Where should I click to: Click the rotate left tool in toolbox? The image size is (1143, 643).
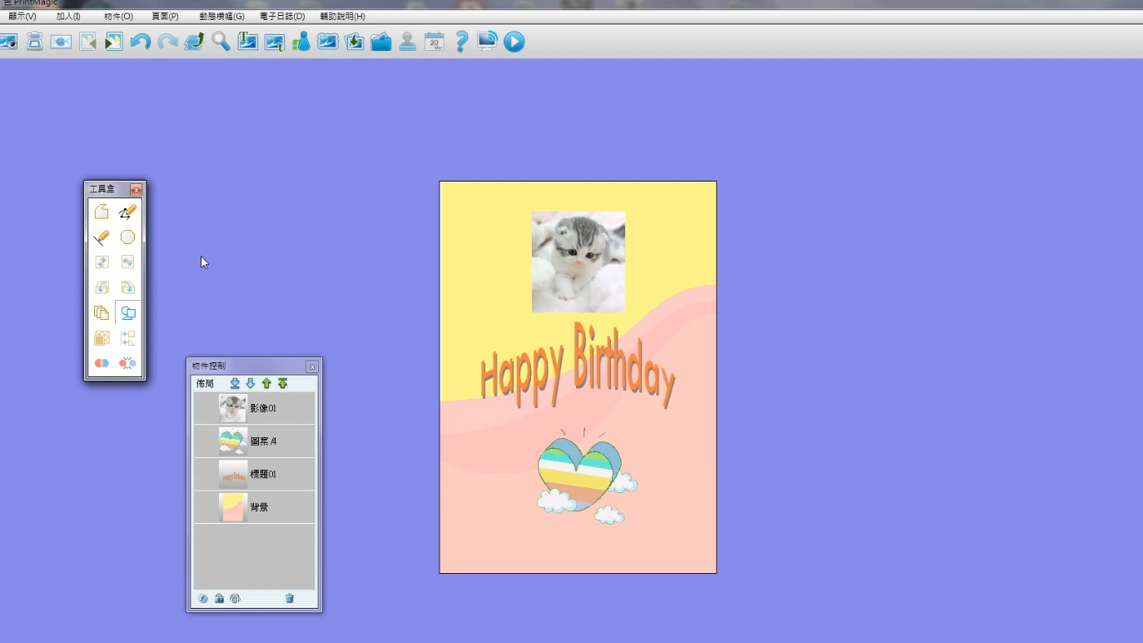102,287
